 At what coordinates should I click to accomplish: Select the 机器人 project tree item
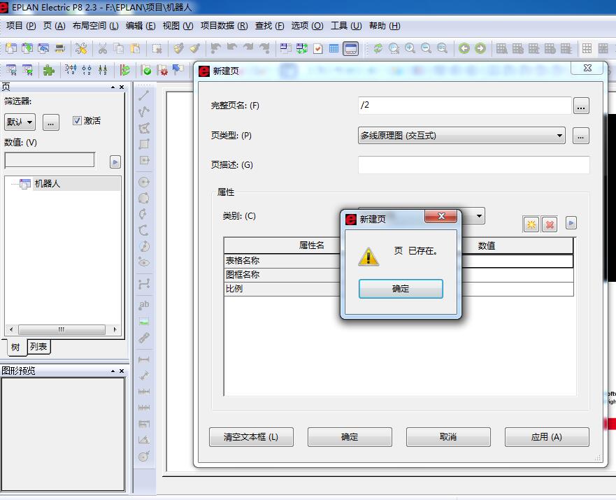click(x=48, y=184)
